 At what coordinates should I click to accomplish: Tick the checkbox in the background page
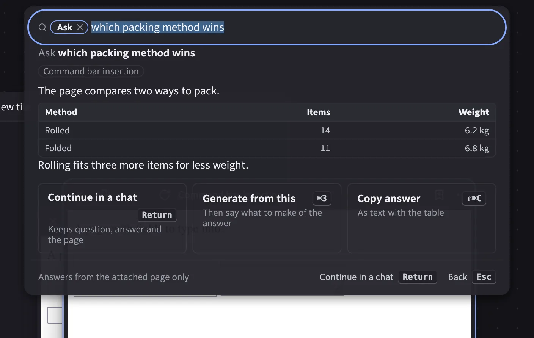[55, 315]
